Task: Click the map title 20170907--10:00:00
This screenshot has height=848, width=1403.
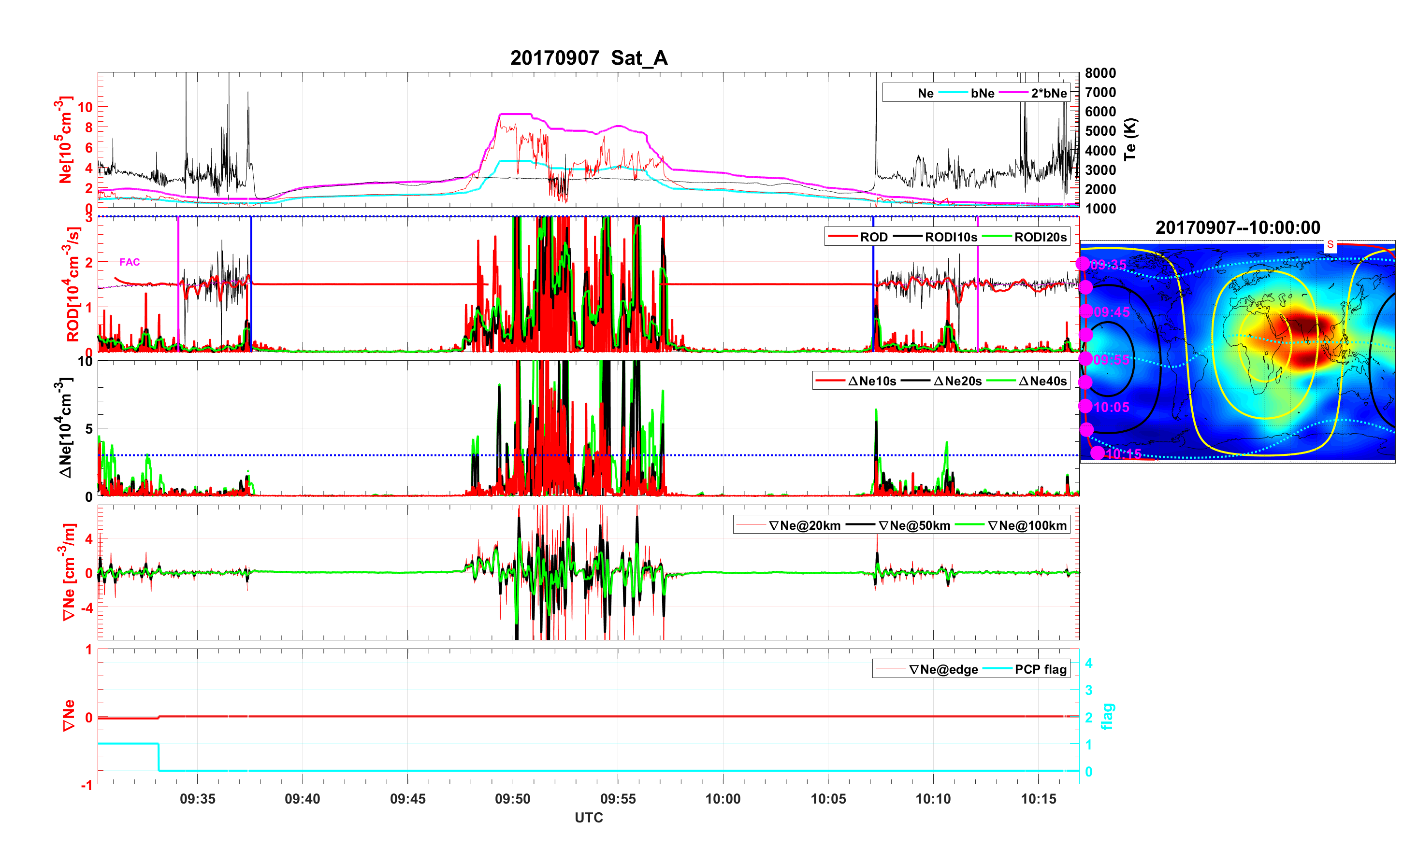Action: (x=1237, y=228)
